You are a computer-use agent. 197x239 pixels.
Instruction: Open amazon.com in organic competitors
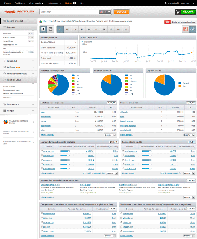coord(48,151)
